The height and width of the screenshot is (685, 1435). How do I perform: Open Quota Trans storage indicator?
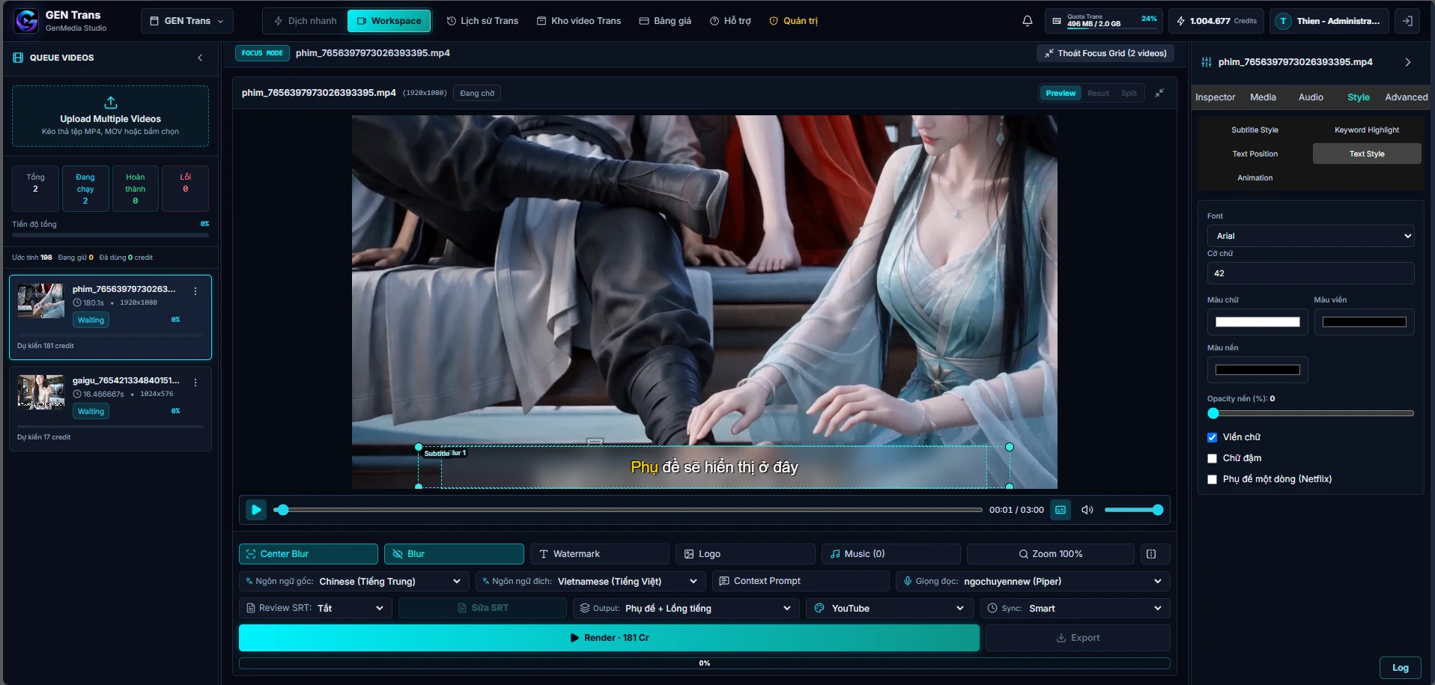1104,21
